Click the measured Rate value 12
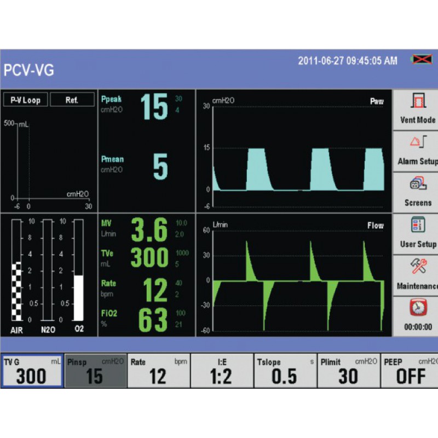This screenshot has width=438, height=438. point(155,290)
